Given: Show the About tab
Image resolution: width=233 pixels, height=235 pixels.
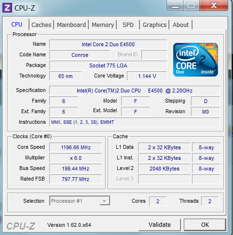Looking at the screenshot, I should [181, 25].
